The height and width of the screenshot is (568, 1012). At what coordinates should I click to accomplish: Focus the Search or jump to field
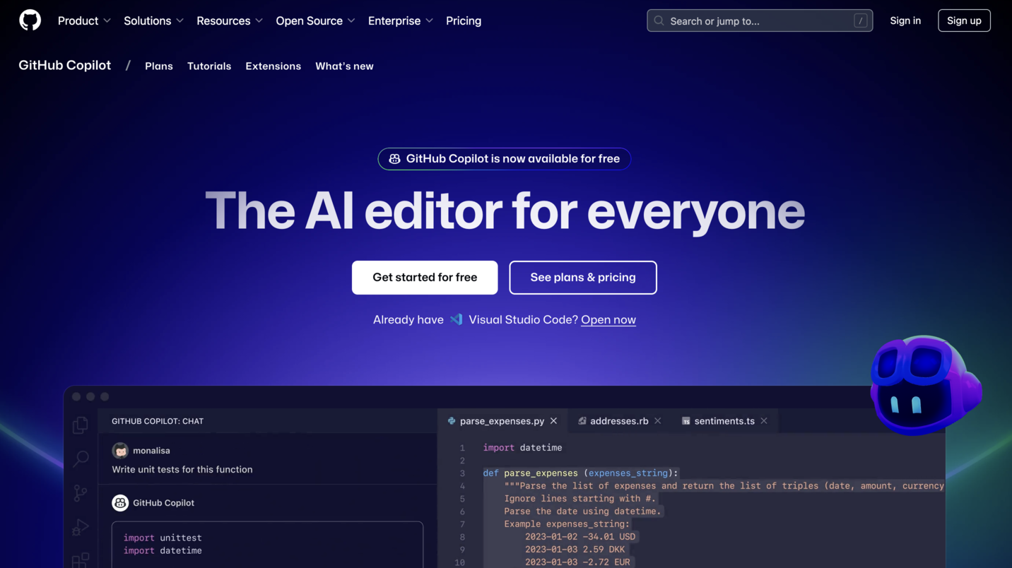tap(759, 20)
